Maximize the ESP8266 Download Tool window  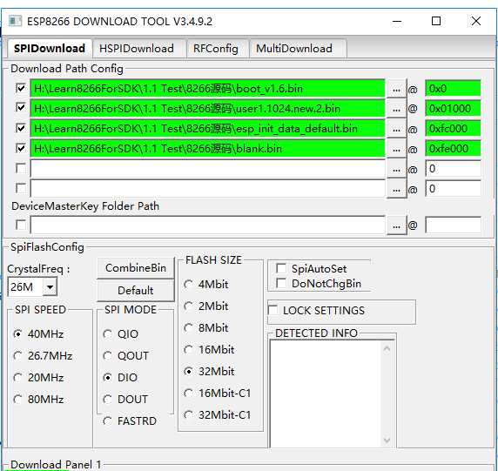coord(436,21)
